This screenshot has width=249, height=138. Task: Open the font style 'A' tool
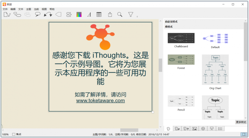coord(89,14)
